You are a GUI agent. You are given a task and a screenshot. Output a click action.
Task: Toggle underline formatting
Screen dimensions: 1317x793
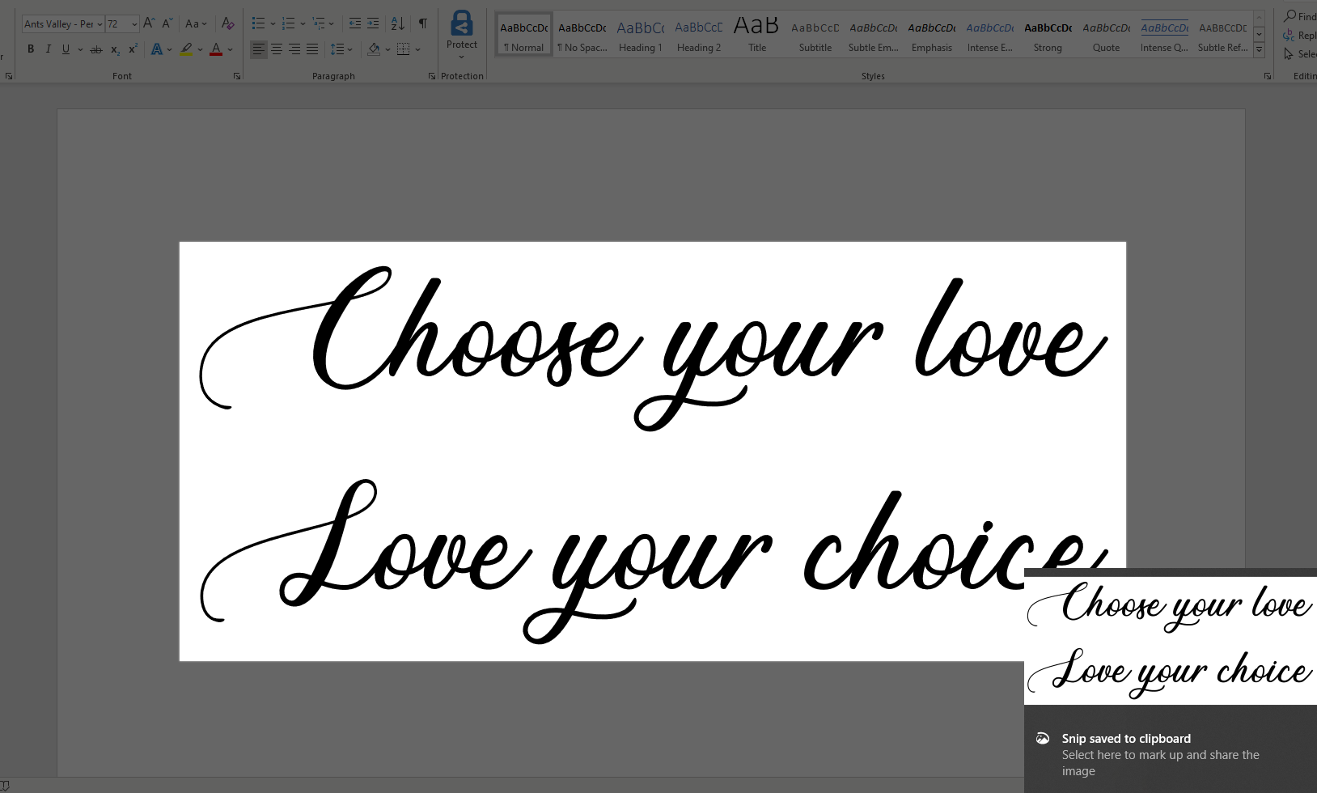66,49
